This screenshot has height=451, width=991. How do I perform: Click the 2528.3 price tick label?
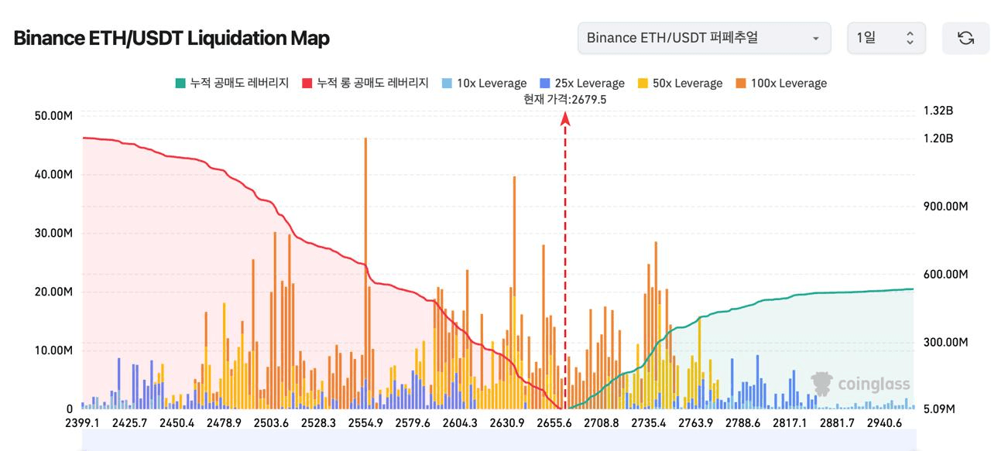(318, 422)
